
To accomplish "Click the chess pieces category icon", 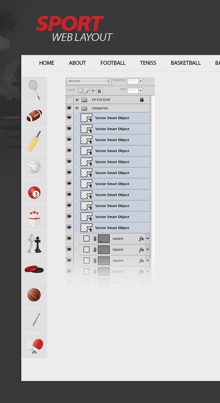I will tap(34, 244).
